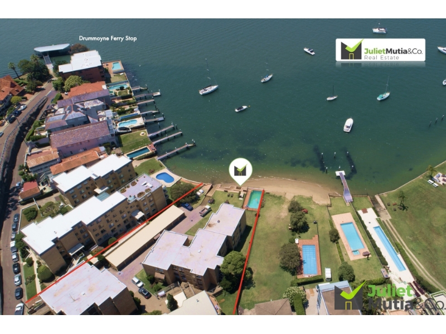Image resolution: width=446 pixels, height=334 pixels.
Task: Click the Juliet Mutia & Co. logo banner
Action: tap(380, 50)
